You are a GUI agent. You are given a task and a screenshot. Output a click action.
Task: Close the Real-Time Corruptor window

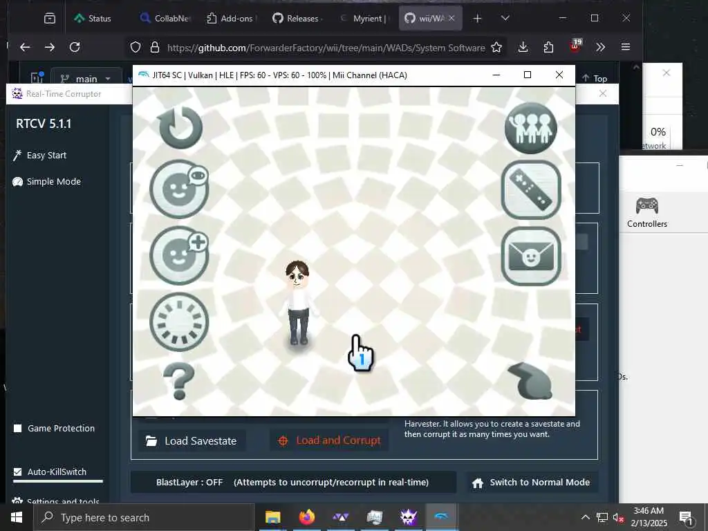click(x=603, y=93)
